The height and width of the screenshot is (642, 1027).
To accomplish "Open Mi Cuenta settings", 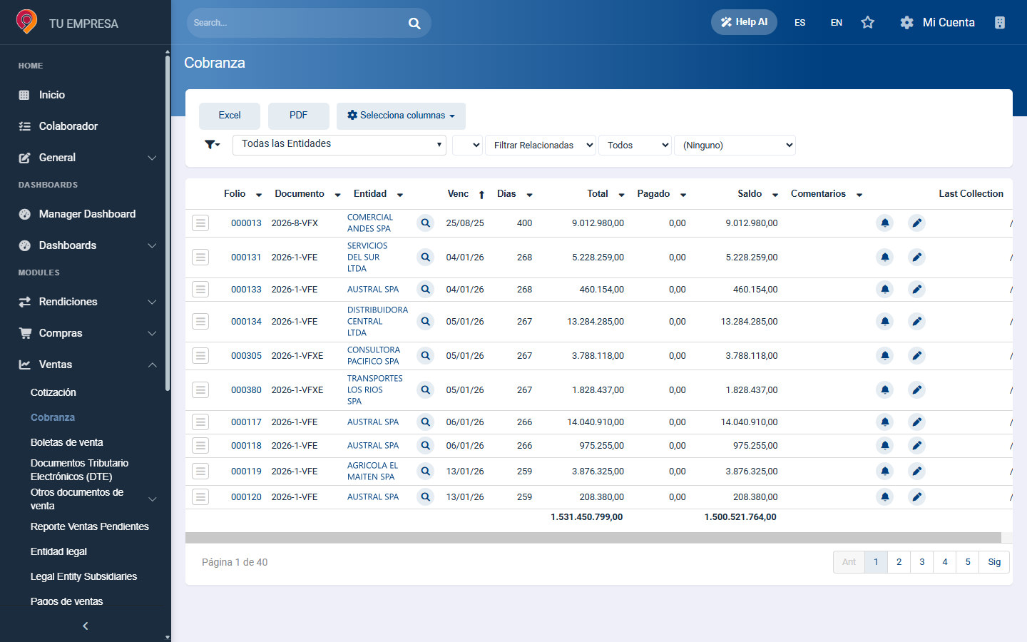I will coord(937,23).
